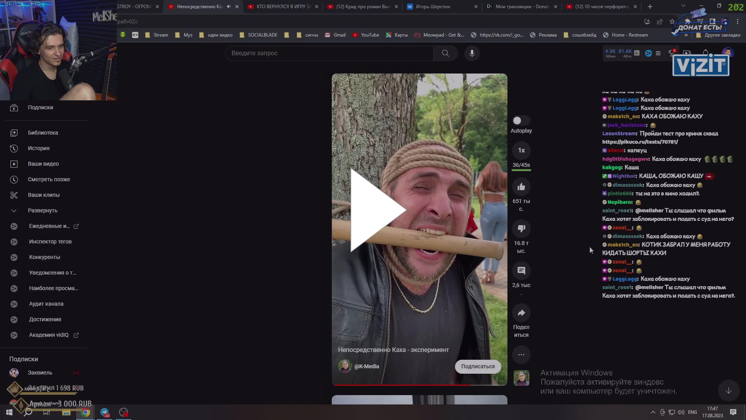This screenshot has width=746, height=420.
Task: Like the Short with thumbs up
Action: point(521,186)
